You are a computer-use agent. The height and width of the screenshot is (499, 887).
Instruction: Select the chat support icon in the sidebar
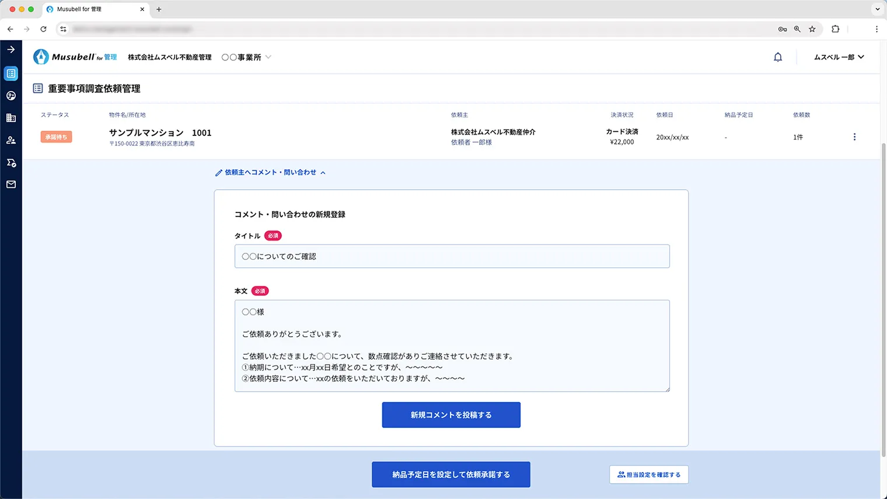[11, 95]
